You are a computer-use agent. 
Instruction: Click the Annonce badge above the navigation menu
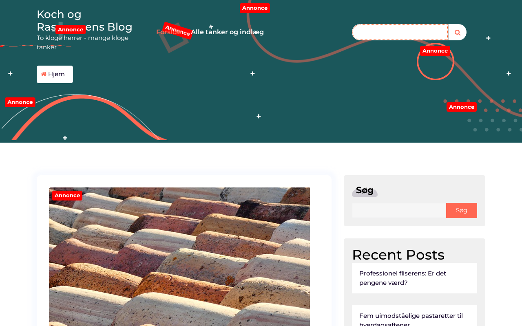255,8
